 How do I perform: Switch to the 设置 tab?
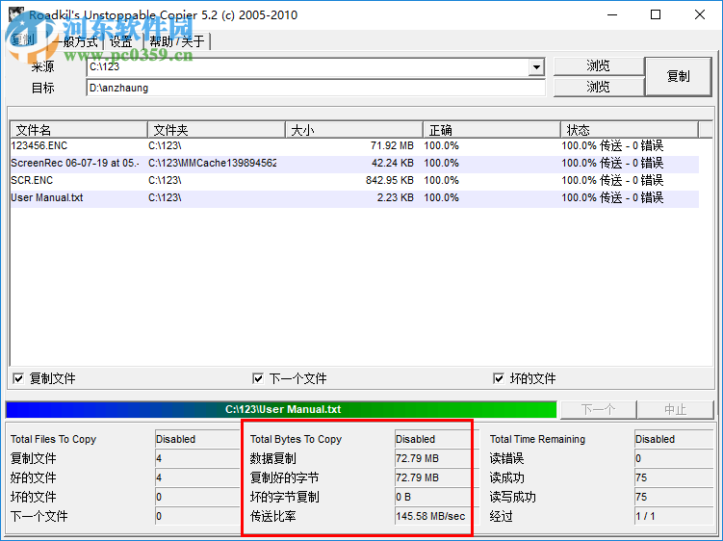pyautogui.click(x=121, y=41)
